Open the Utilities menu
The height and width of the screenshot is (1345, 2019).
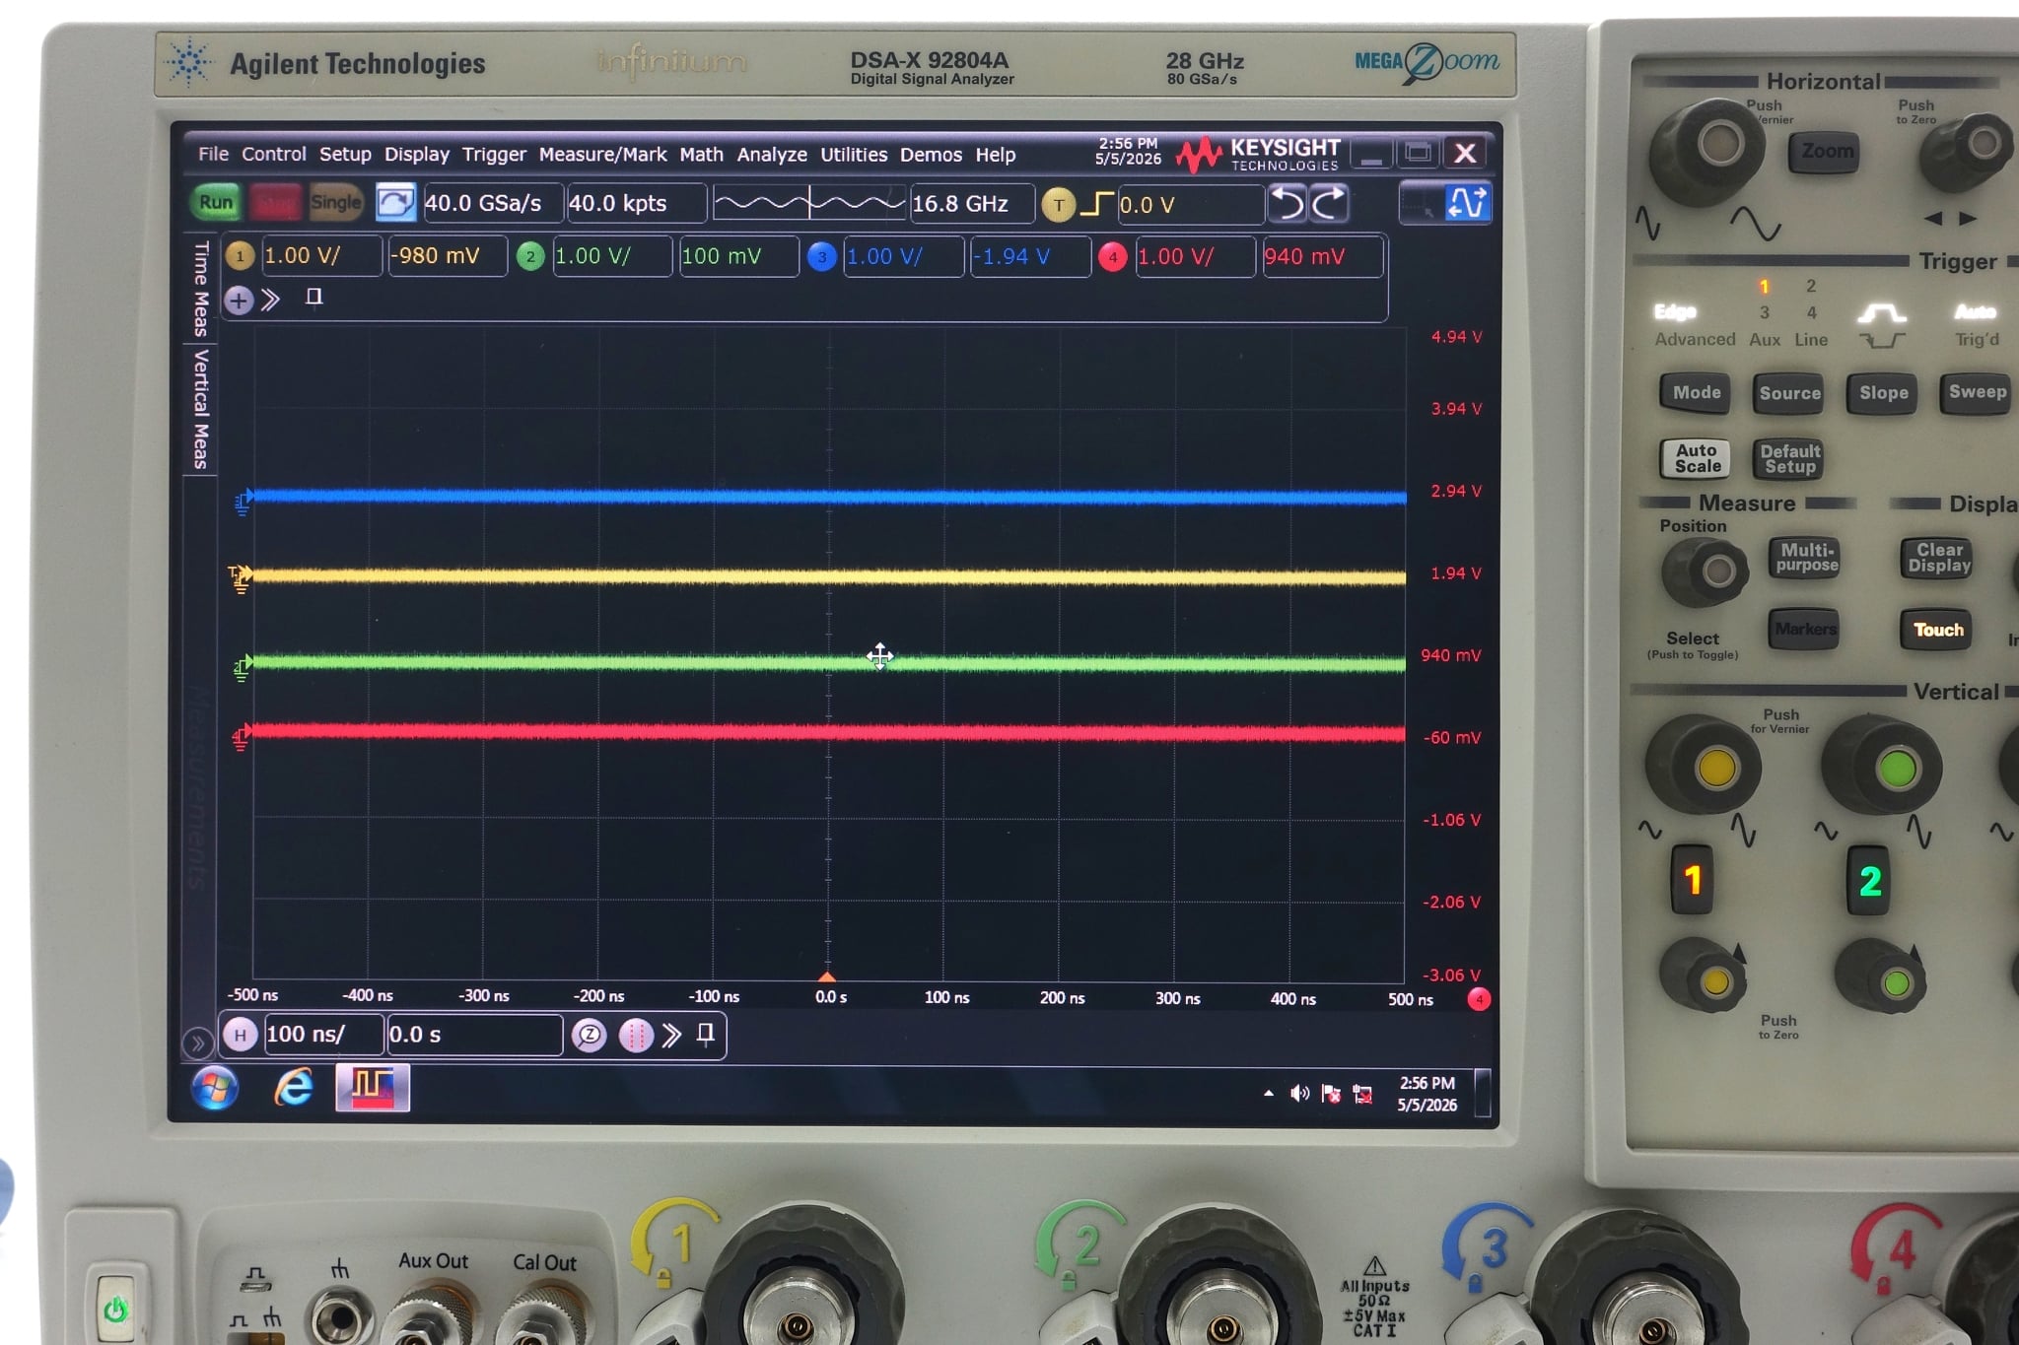[x=854, y=154]
